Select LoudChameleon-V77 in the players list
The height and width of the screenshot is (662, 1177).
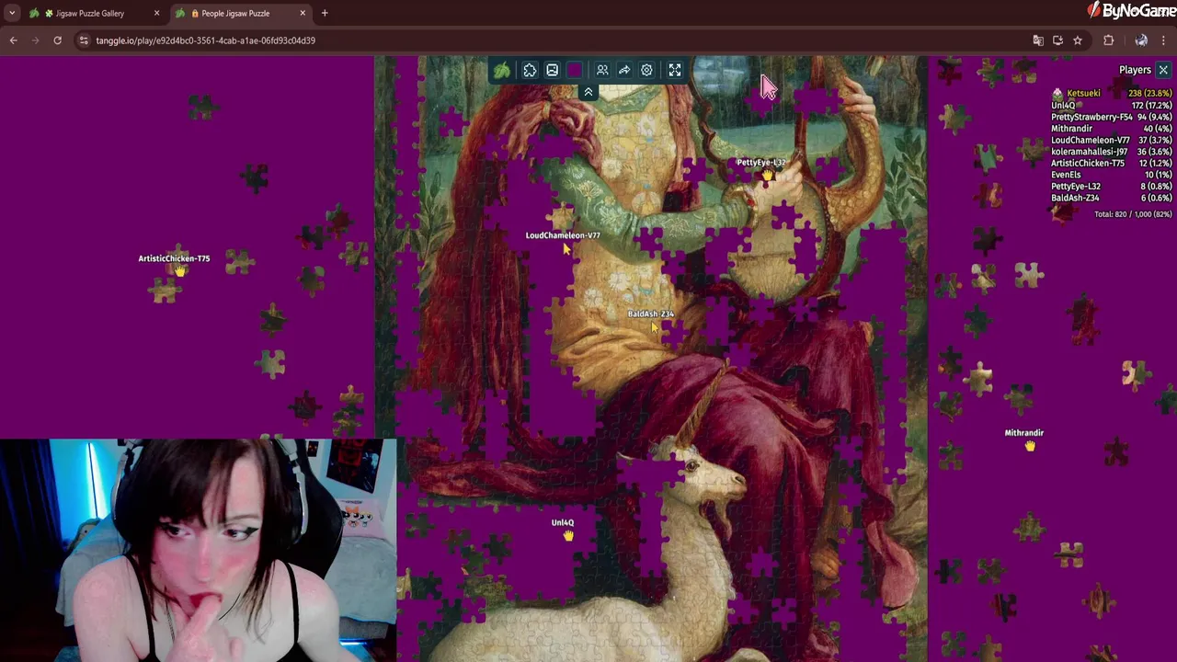[x=1112, y=140]
